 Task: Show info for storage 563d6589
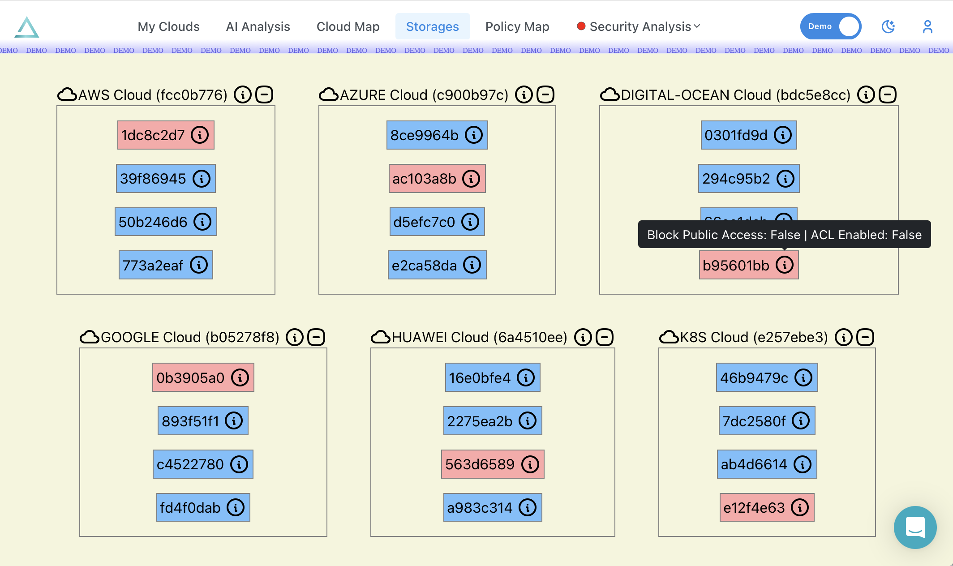[x=530, y=464]
